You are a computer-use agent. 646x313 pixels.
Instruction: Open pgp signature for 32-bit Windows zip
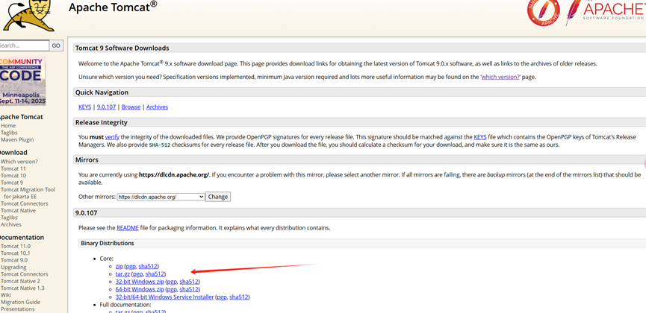coord(172,282)
